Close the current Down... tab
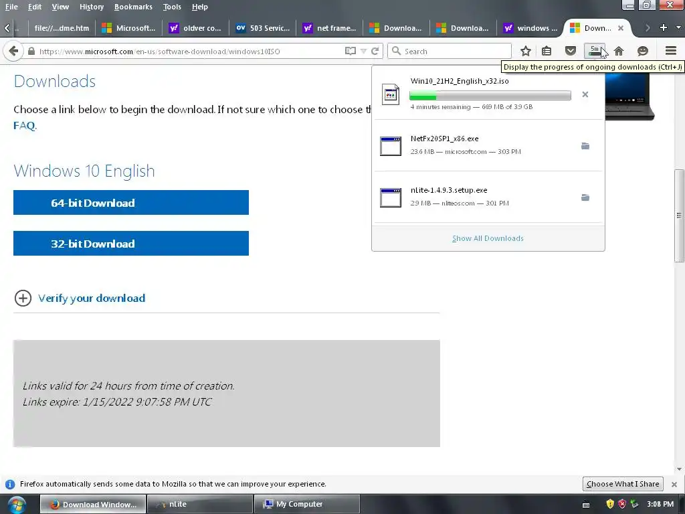This screenshot has height=514, width=685. click(620, 28)
